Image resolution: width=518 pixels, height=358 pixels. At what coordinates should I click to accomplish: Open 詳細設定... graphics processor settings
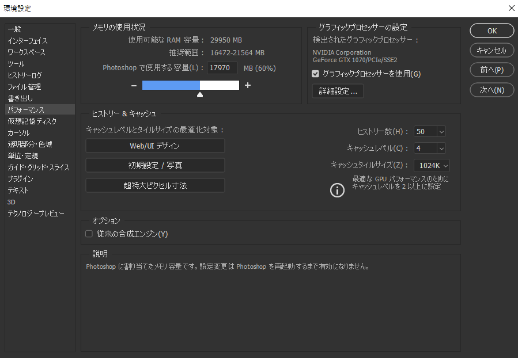338,91
